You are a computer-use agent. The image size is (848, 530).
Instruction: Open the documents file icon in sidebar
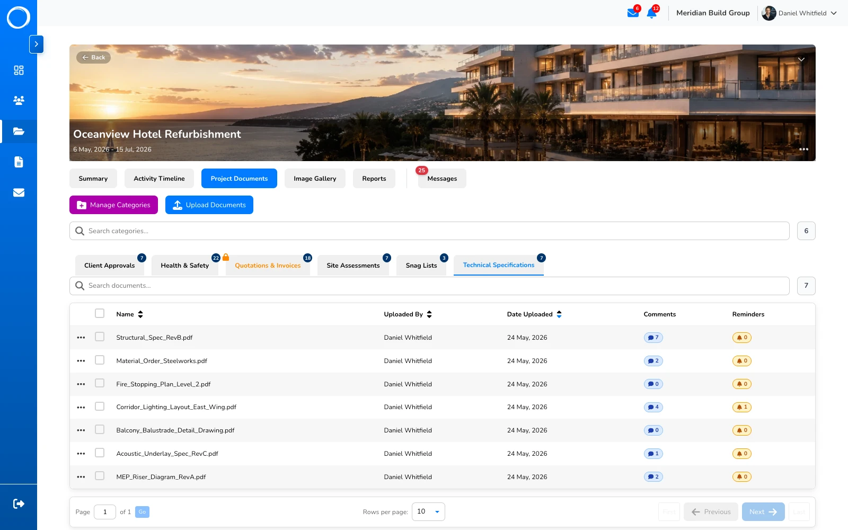[x=19, y=162]
